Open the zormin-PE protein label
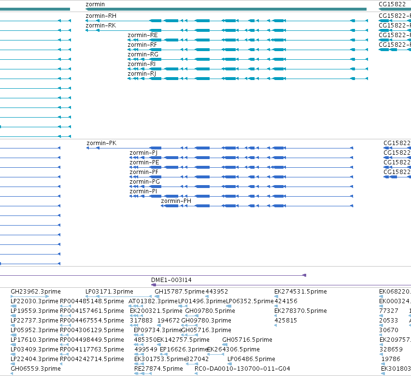411x376 pixels. [x=144, y=162]
